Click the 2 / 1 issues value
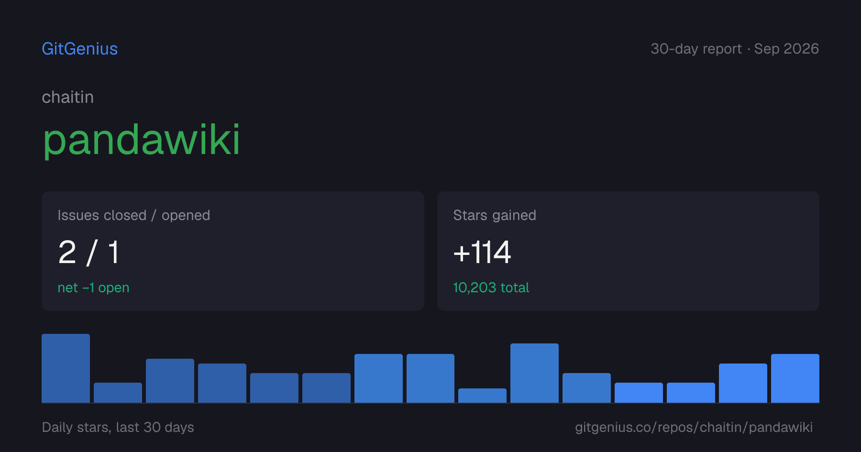The image size is (861, 452). click(x=88, y=252)
